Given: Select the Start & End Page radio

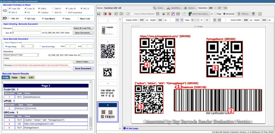Looking at the screenshot, I should click(x=41, y=47).
